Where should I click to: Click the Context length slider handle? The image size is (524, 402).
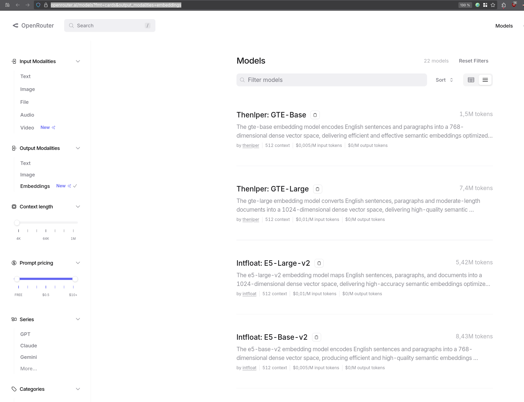coord(17,223)
